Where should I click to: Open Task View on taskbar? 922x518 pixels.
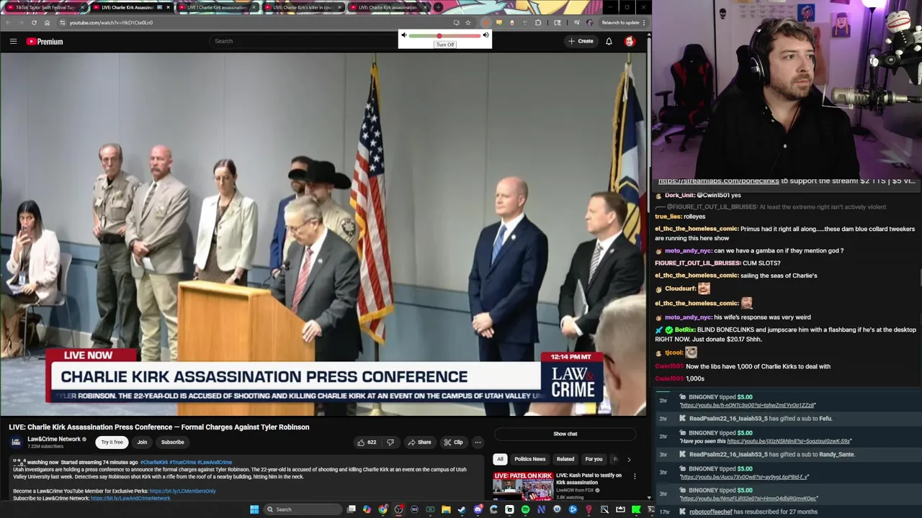[351, 509]
